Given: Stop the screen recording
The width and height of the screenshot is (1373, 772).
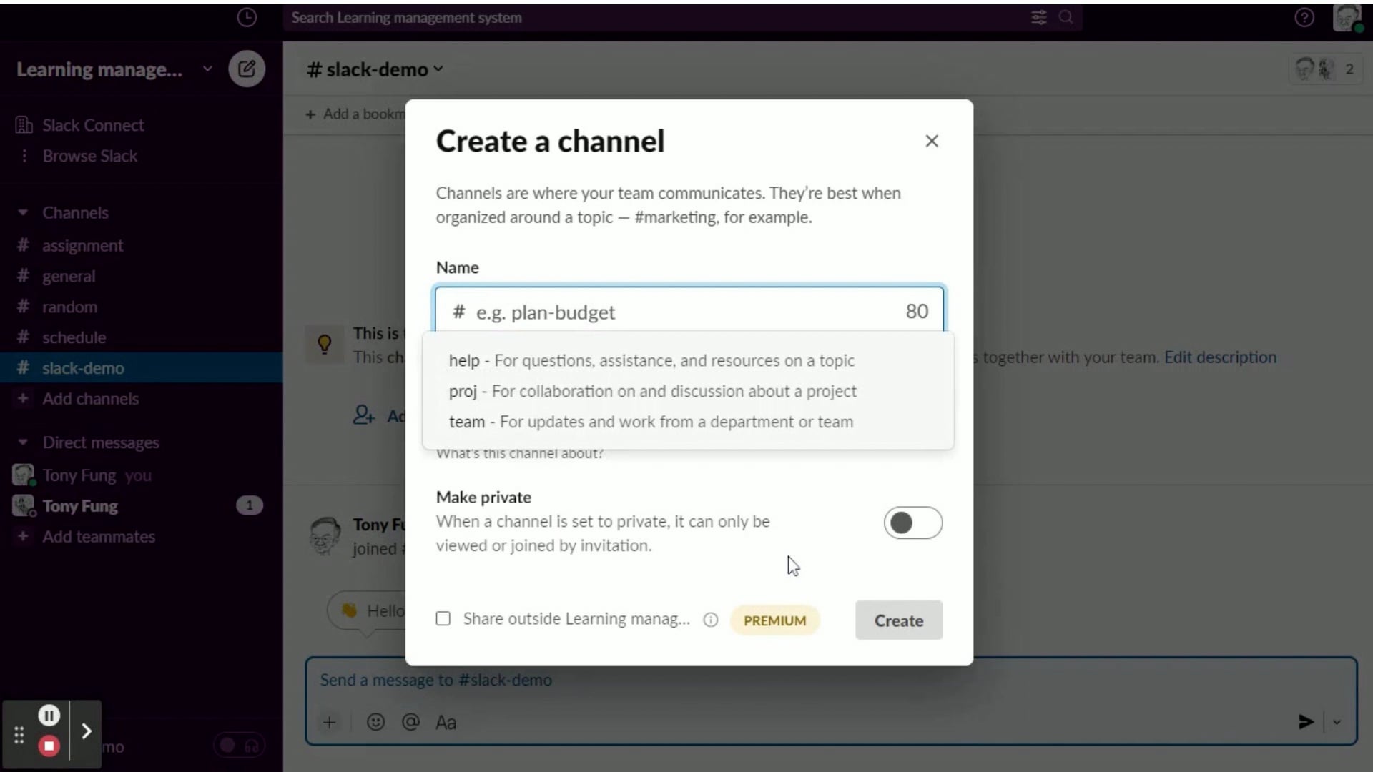Looking at the screenshot, I should point(49,746).
